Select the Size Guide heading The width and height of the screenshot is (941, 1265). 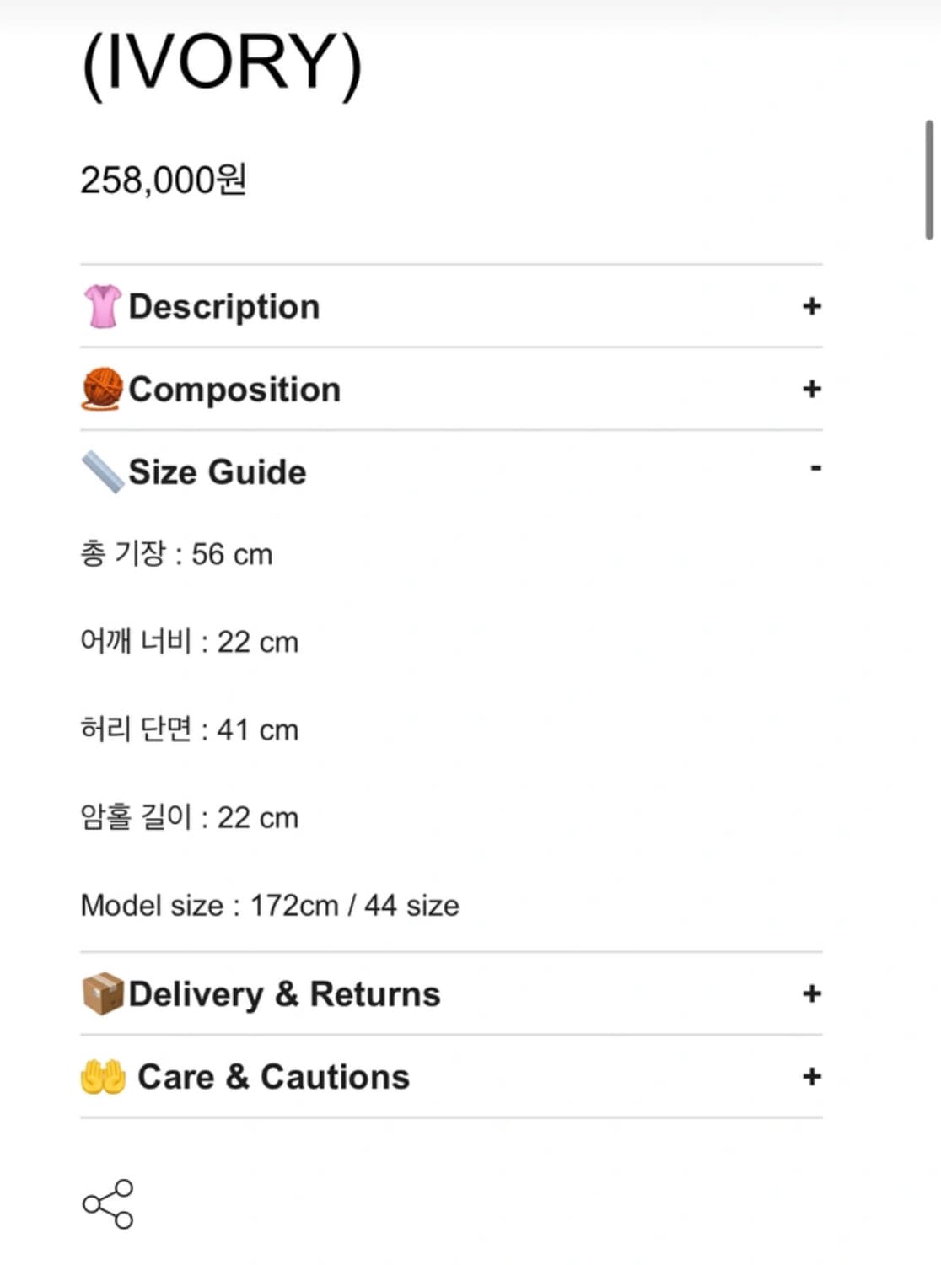(218, 471)
